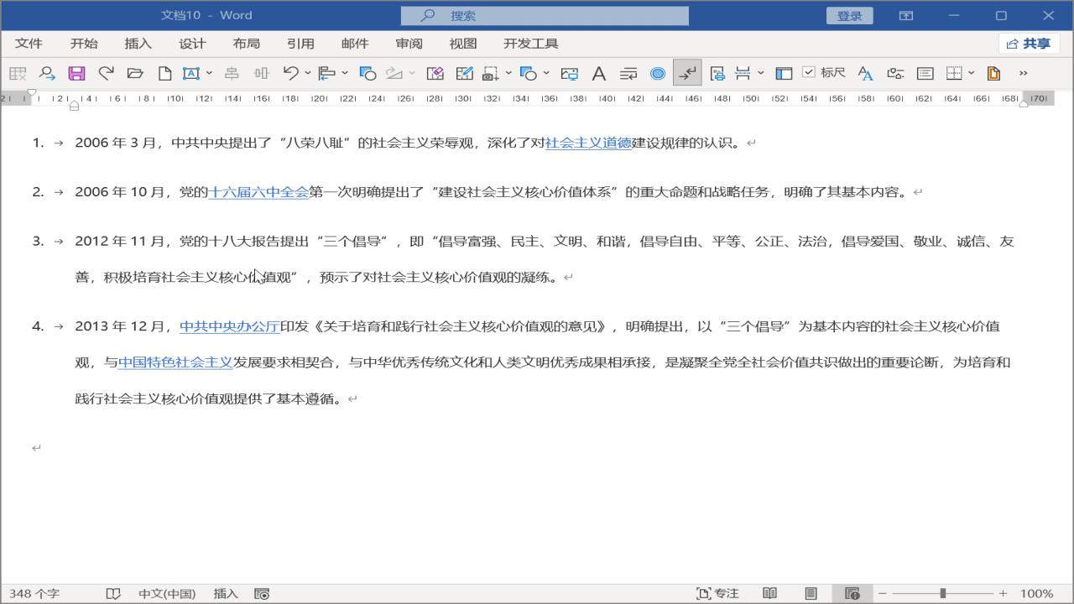Open a file with the folder icon
1074x604 pixels.
[x=135, y=73]
